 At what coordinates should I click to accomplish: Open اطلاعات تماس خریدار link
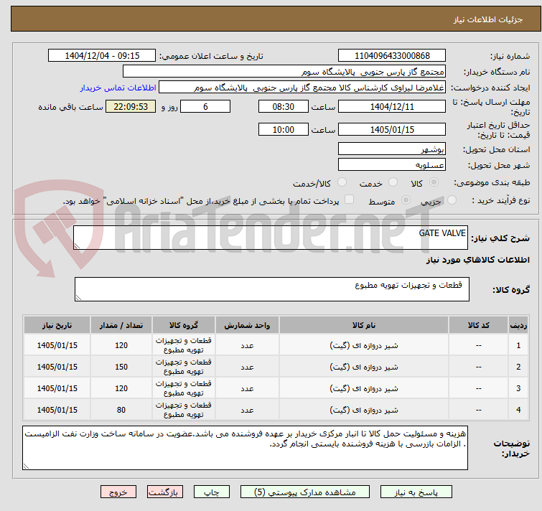pyautogui.click(x=118, y=88)
